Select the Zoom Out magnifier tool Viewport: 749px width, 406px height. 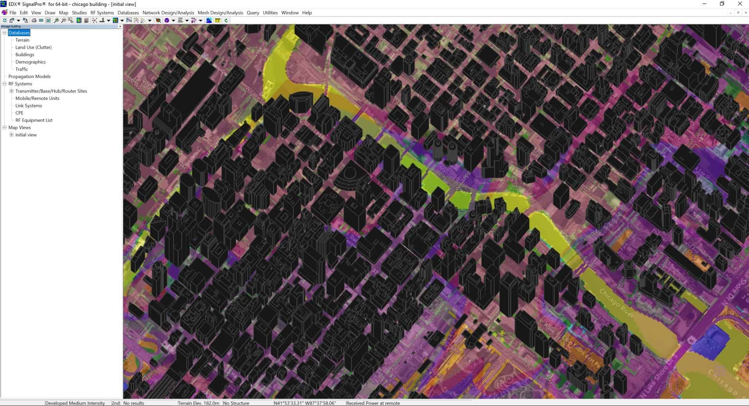point(63,20)
